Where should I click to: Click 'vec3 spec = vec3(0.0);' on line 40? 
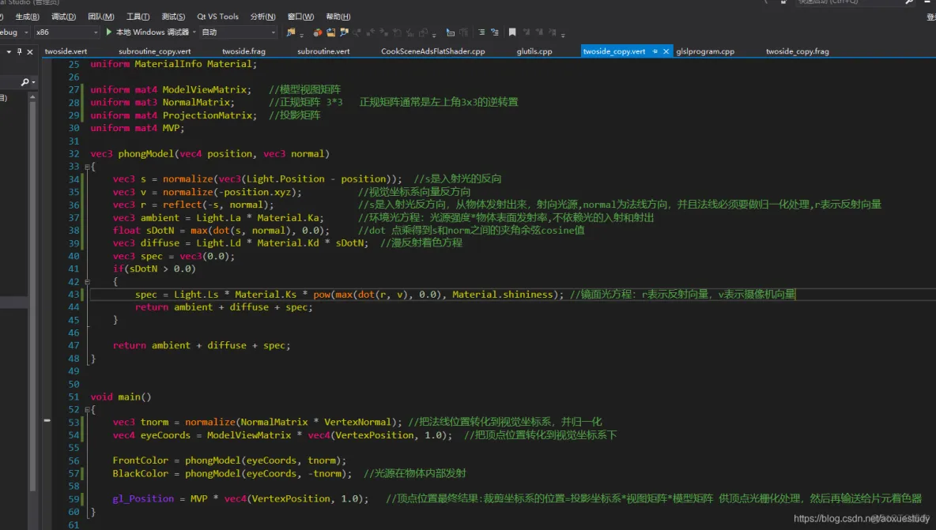click(x=174, y=257)
